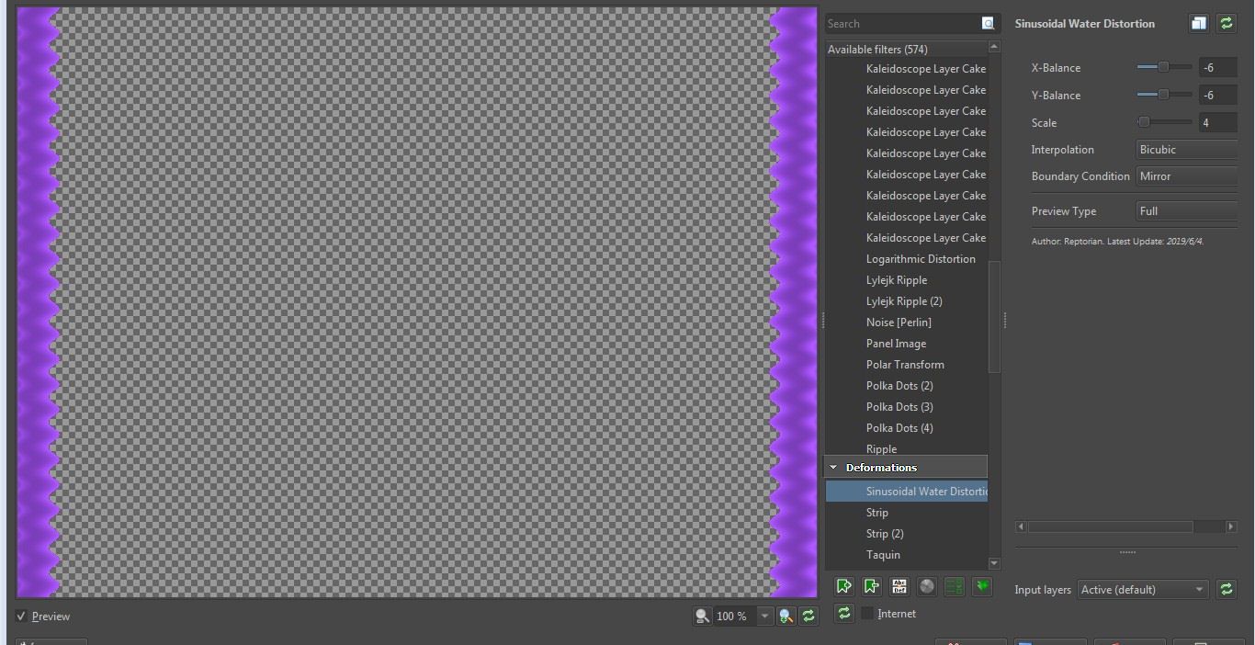The width and height of the screenshot is (1255, 645).
Task: Click the zoom in magnifier icon
Action: click(786, 617)
